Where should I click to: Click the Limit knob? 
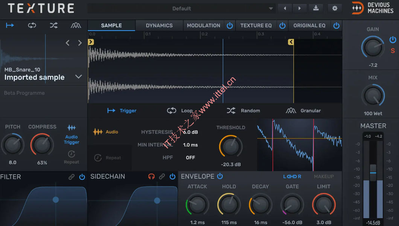coord(324,205)
